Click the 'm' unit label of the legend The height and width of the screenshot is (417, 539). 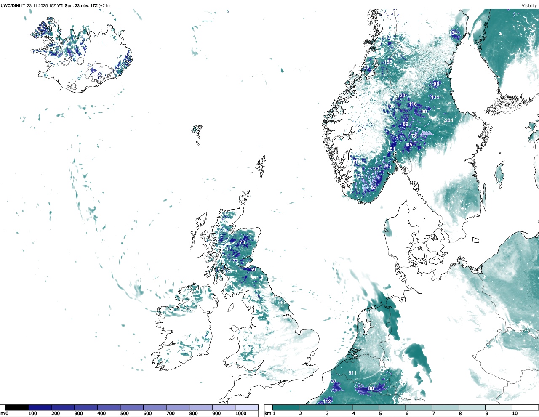point(3,414)
